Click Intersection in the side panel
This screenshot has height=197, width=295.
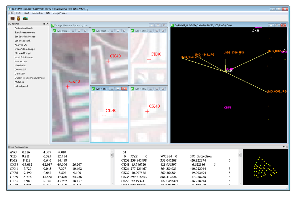21,61
